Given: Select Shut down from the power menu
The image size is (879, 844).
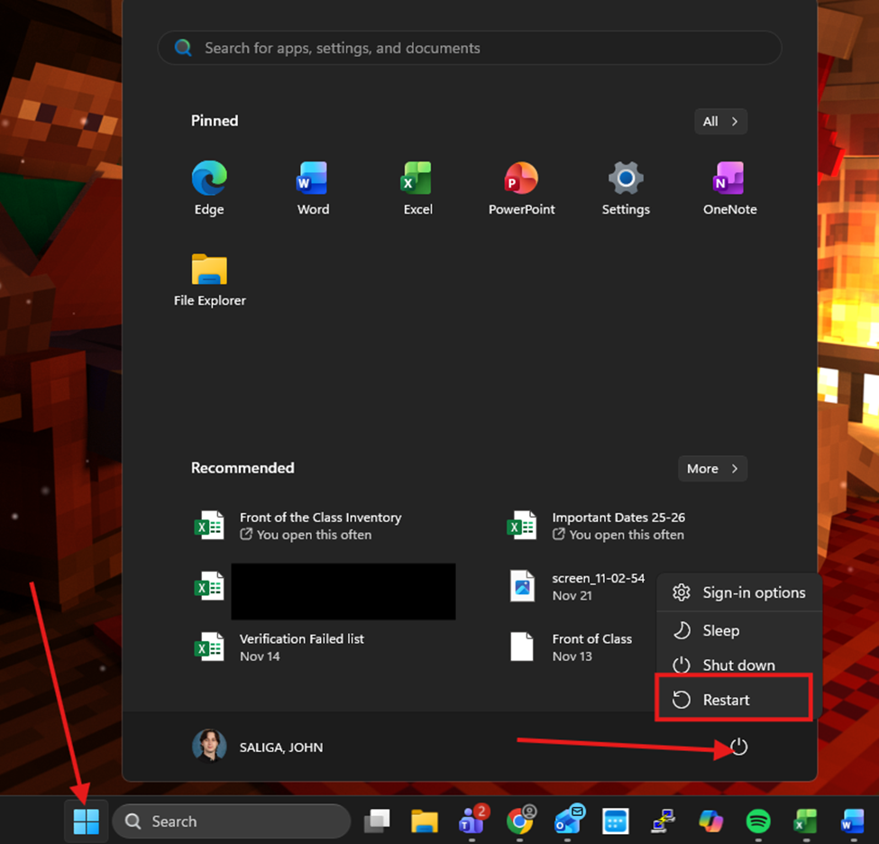Looking at the screenshot, I should [x=739, y=665].
